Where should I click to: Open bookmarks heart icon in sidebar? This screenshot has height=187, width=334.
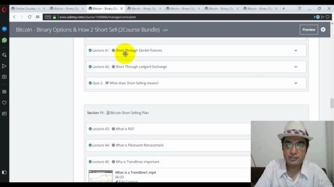tap(4, 103)
